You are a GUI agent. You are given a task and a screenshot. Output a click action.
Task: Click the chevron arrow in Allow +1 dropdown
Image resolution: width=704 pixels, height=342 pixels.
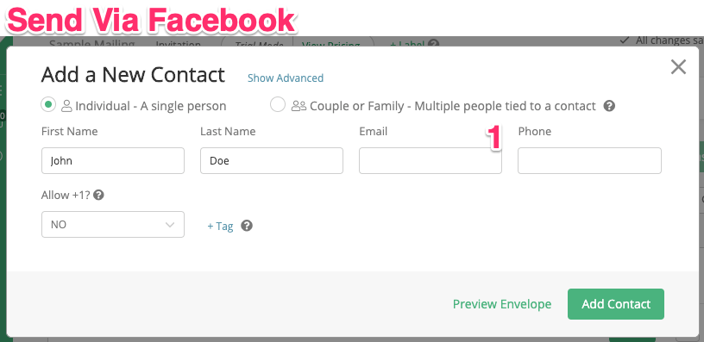pos(170,225)
